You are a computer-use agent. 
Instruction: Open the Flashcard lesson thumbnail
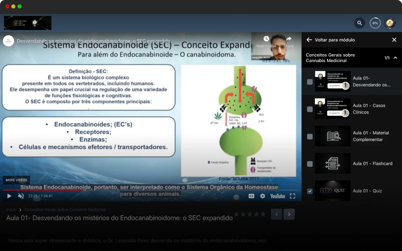coord(333,163)
